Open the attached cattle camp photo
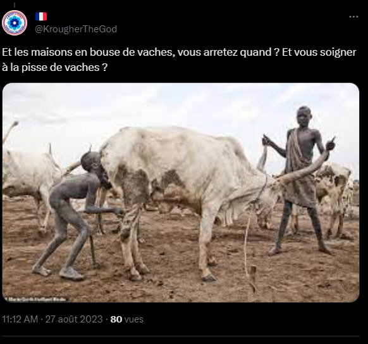The height and width of the screenshot is (344, 368). [x=181, y=193]
